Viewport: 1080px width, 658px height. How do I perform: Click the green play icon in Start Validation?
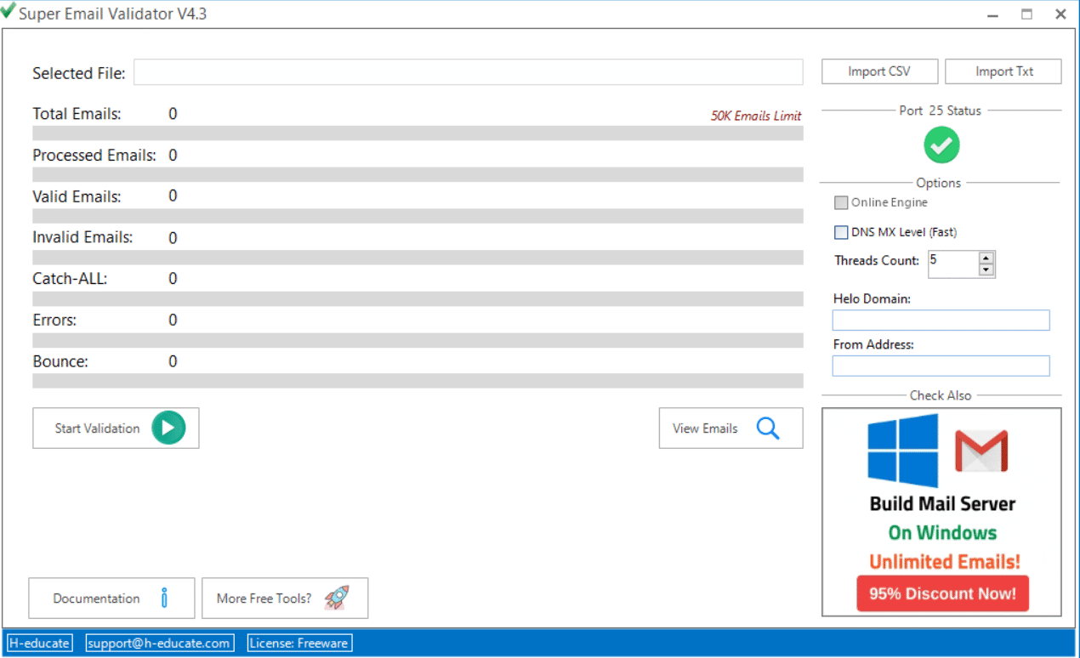tap(168, 428)
